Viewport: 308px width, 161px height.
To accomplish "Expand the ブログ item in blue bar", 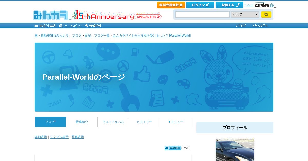I will click(241, 26).
